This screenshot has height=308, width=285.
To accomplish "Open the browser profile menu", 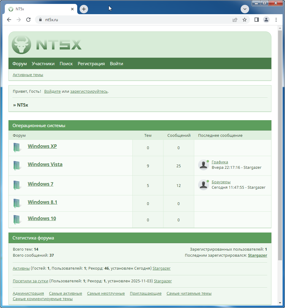I will [266, 20].
